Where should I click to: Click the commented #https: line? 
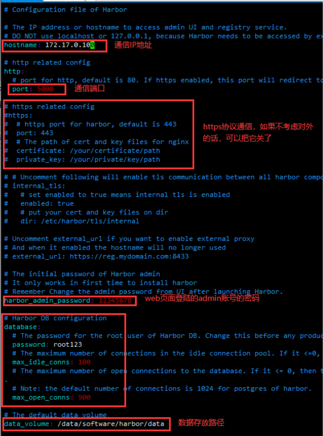[x=18, y=116]
